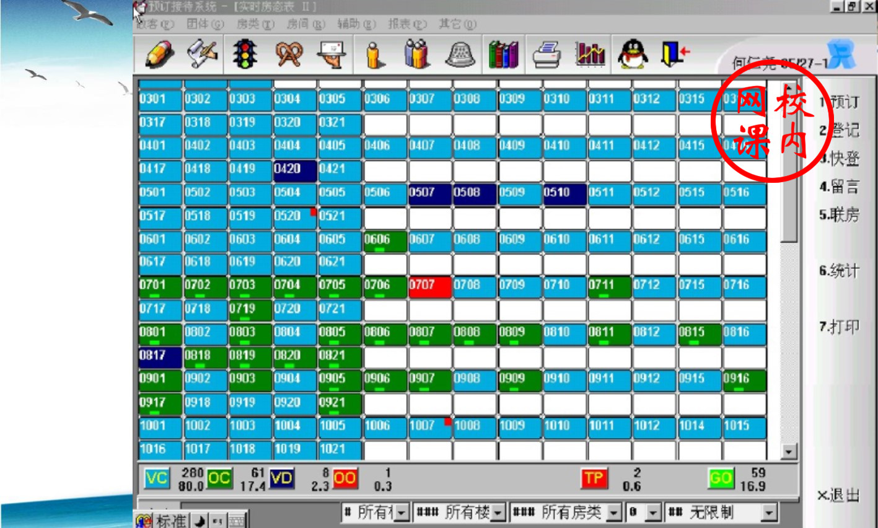
Task: Click the group of people toolbar icon
Action: pyautogui.click(x=416, y=55)
